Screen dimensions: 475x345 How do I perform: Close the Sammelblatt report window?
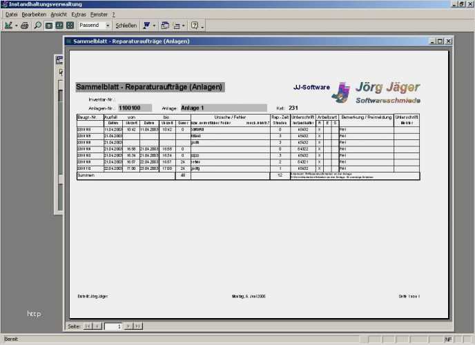[x=448, y=41]
